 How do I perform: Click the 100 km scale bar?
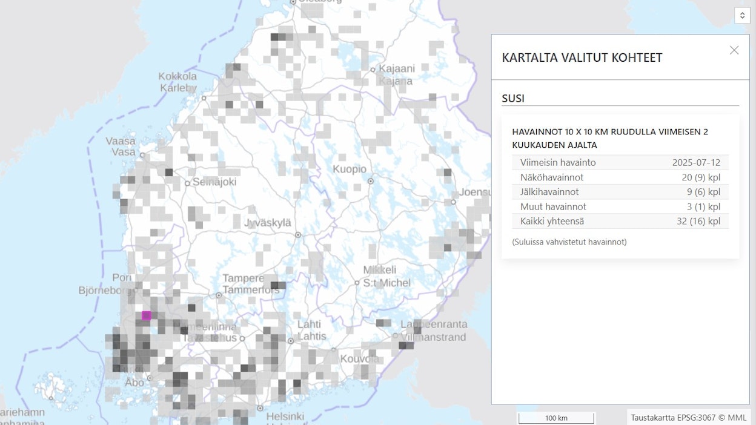point(555,417)
